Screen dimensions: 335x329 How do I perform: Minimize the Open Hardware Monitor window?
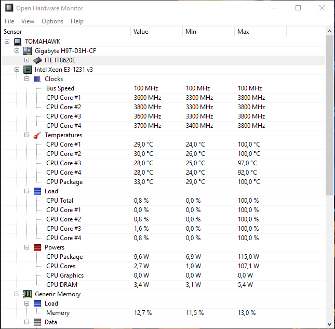click(275, 8)
